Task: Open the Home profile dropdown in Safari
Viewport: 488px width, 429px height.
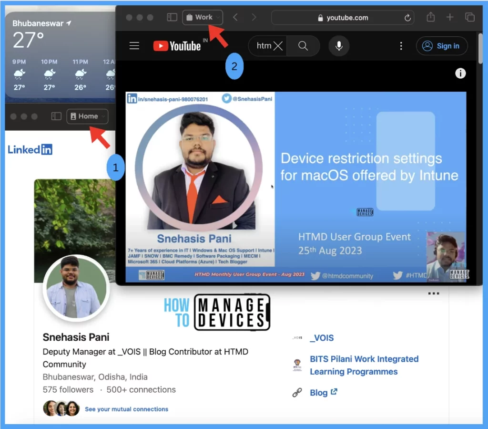Action: pyautogui.click(x=88, y=116)
